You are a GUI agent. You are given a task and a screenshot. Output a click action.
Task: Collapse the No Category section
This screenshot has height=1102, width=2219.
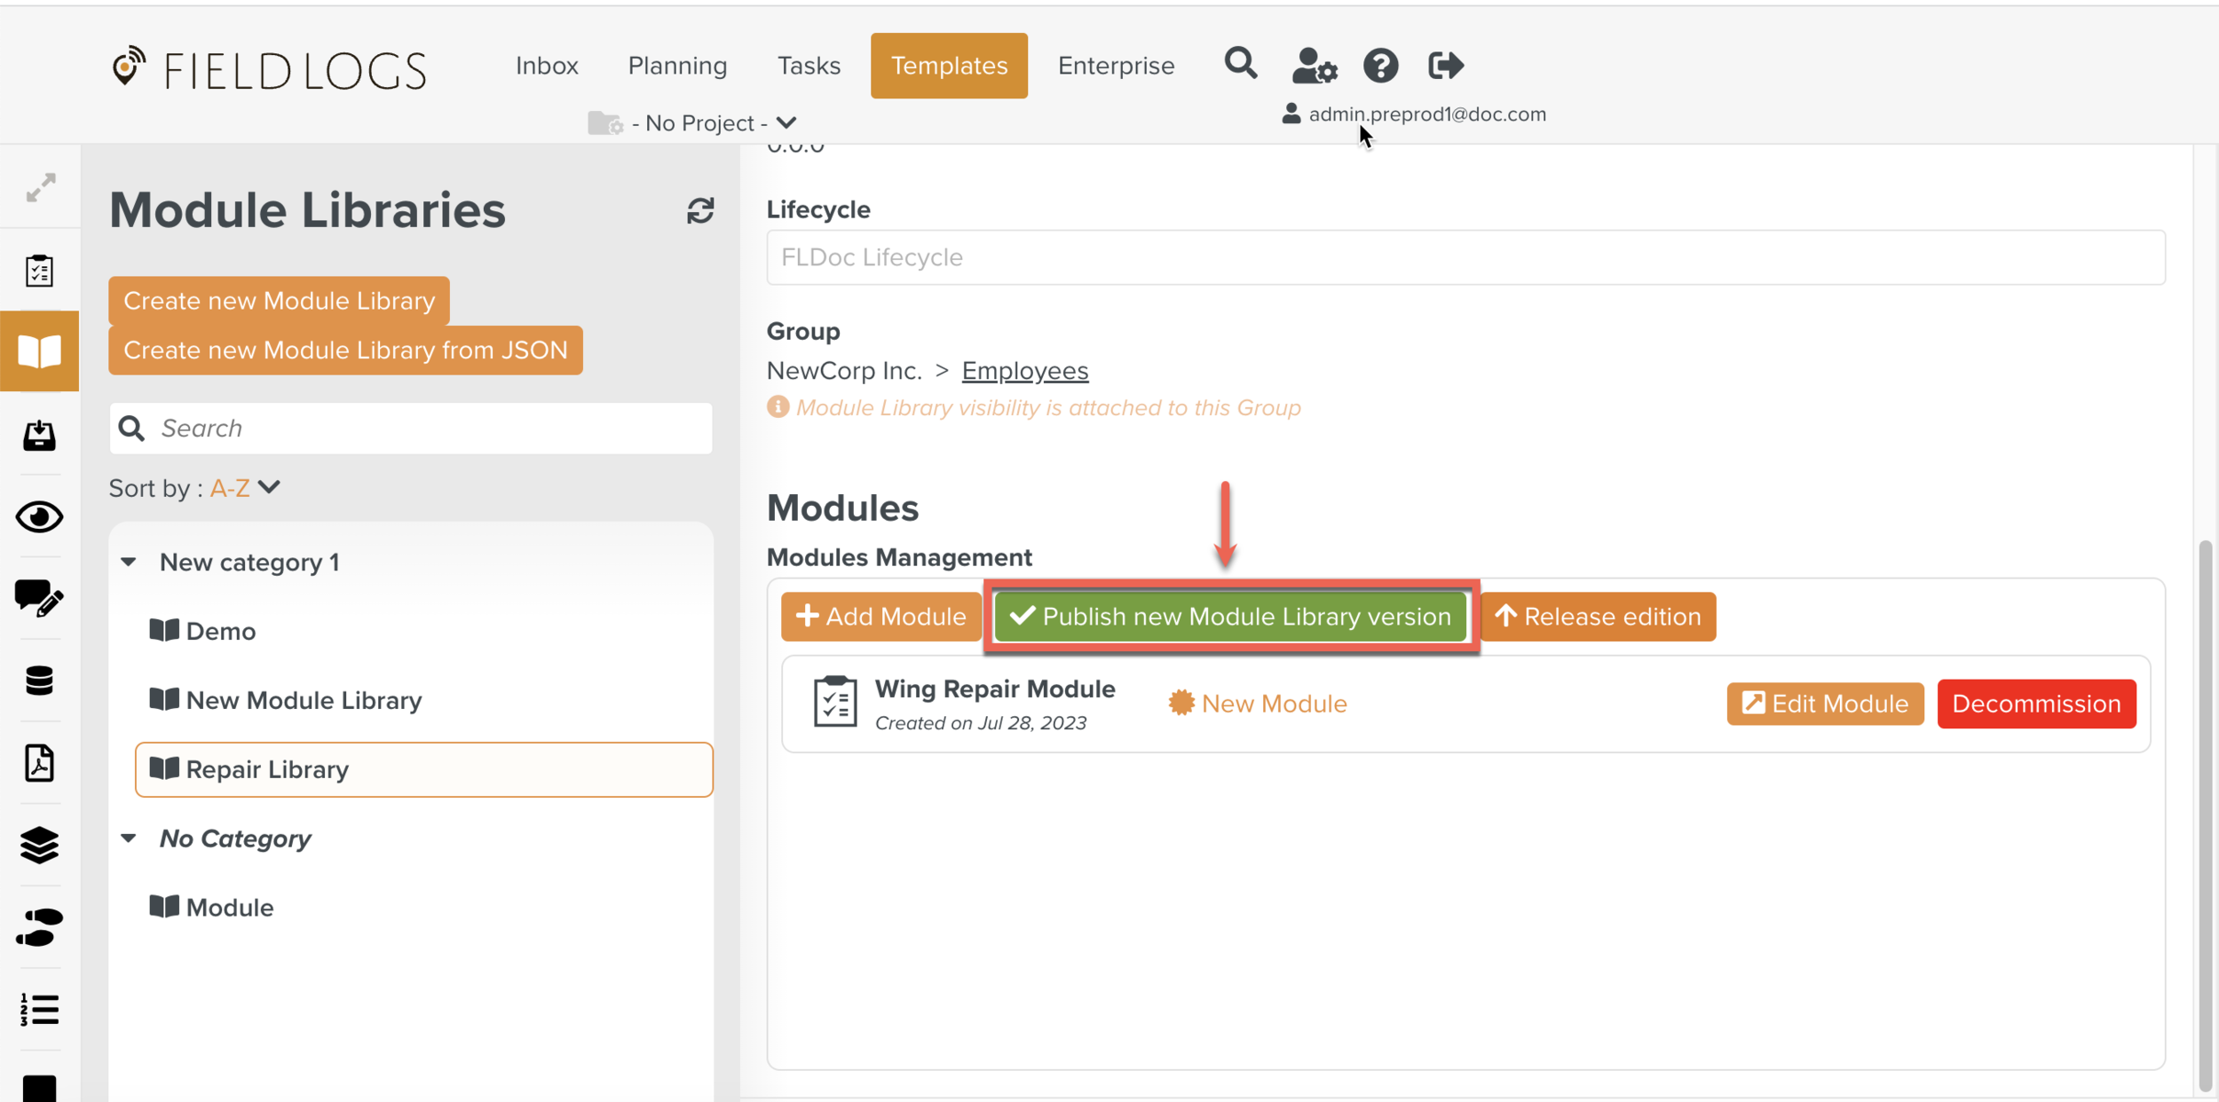(x=130, y=838)
